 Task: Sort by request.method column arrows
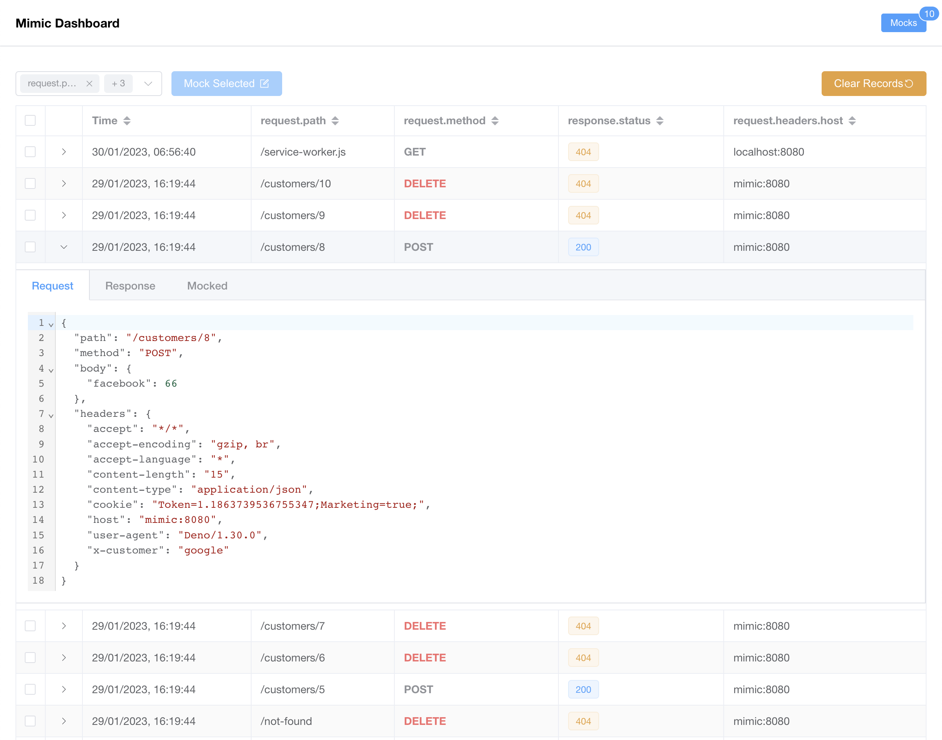[x=495, y=121]
